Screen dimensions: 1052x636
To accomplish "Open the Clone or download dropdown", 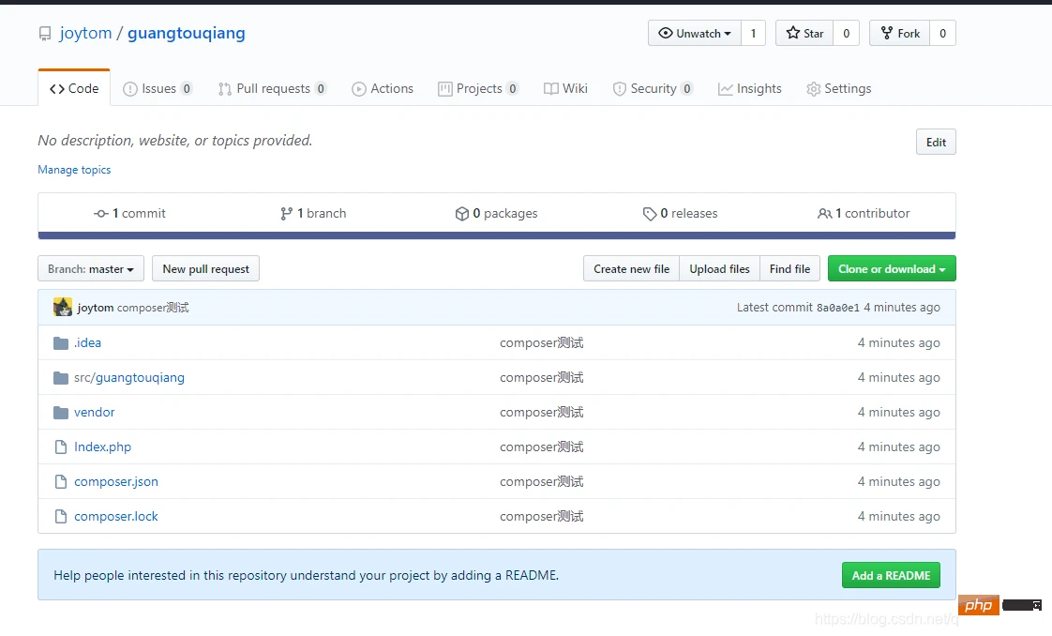I will [891, 269].
